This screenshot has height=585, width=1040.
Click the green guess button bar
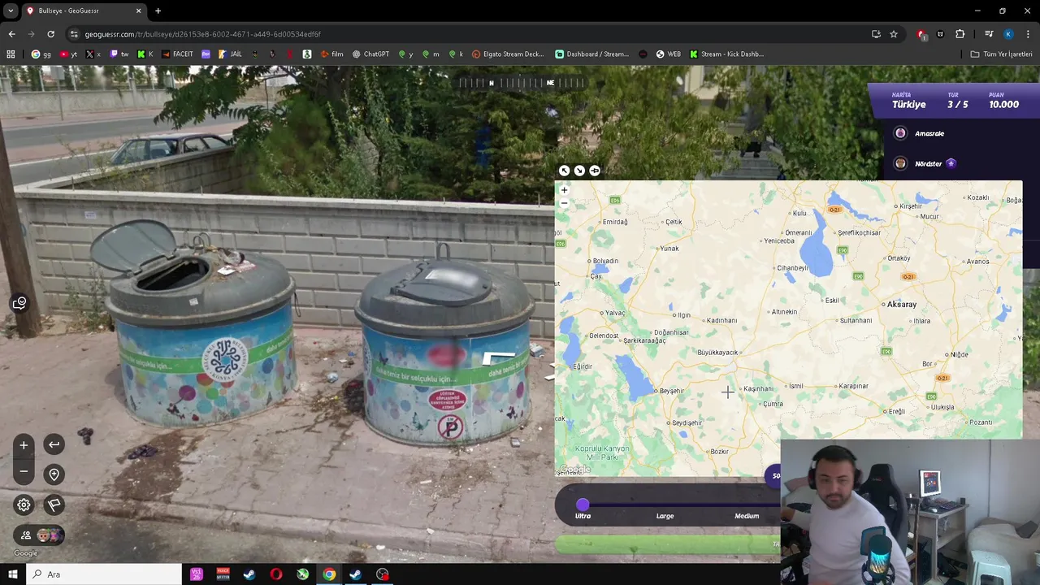pos(668,544)
